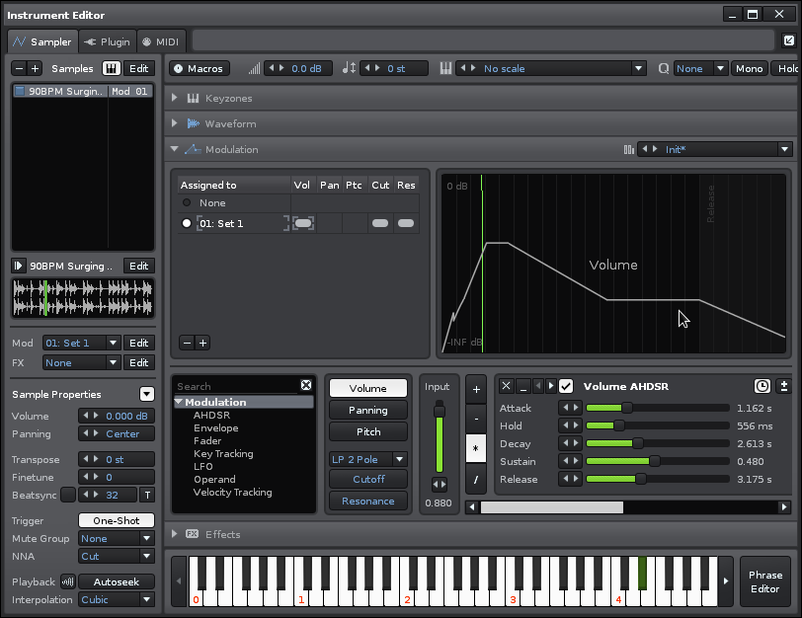Open the Phrase Editor

764,581
